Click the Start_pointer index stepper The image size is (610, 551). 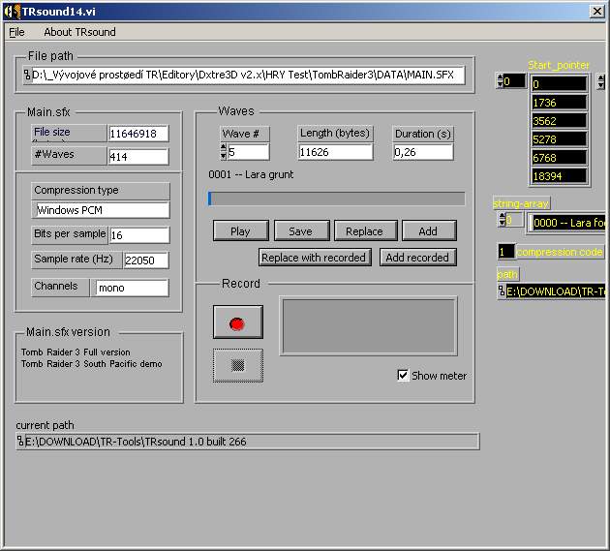pyautogui.click(x=500, y=81)
